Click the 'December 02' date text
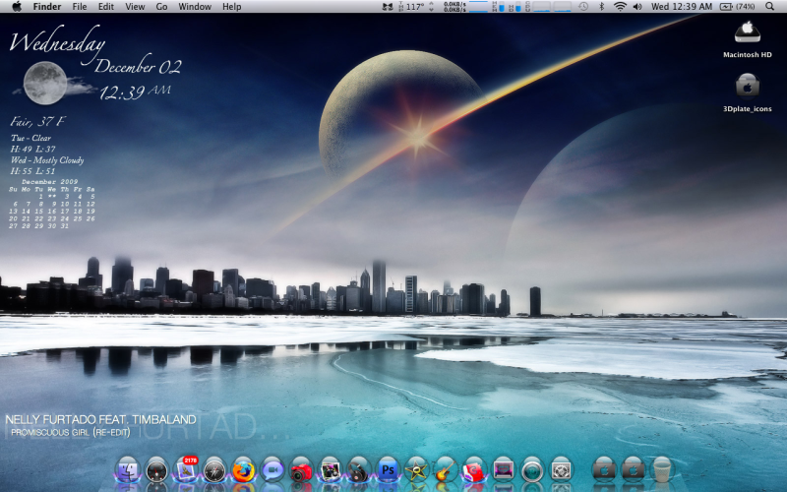The width and height of the screenshot is (787, 492). (138, 66)
